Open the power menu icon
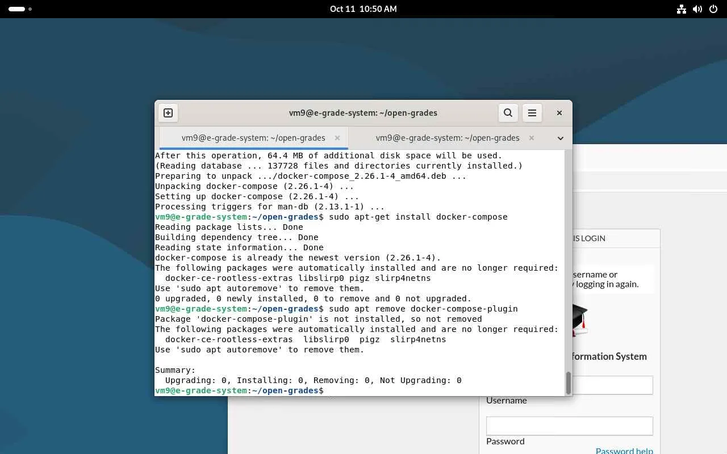727x454 pixels. (713, 9)
